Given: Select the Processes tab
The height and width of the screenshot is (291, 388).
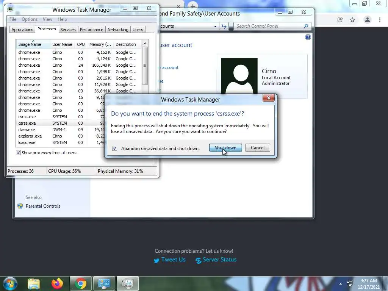Looking at the screenshot, I should (x=47, y=29).
